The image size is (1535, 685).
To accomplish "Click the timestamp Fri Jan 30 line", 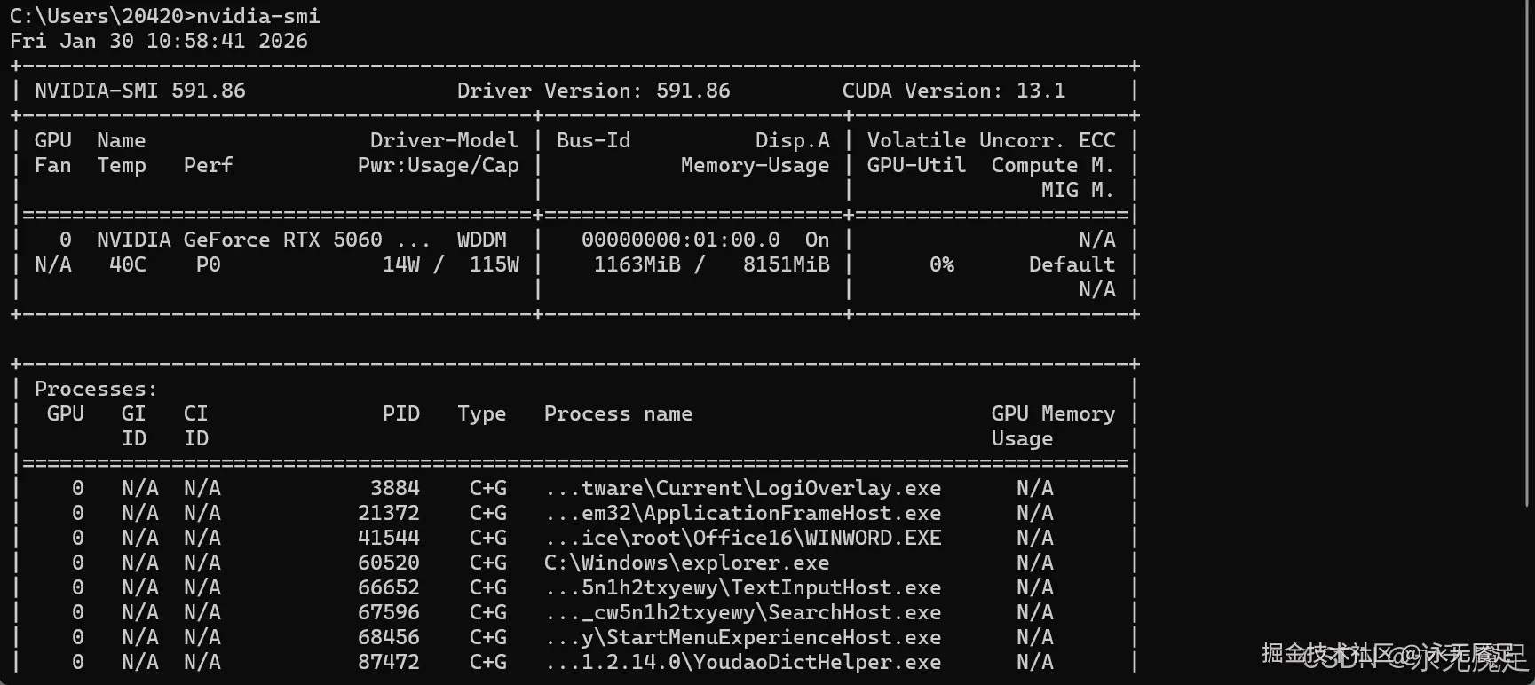I will coord(159,41).
